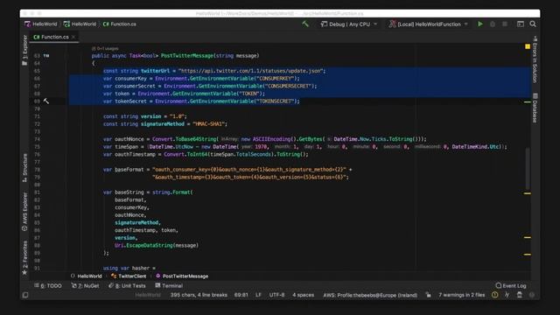Click the yellow warning stripe near line 87
Screen dimensions: 560x315
(x=528, y=237)
